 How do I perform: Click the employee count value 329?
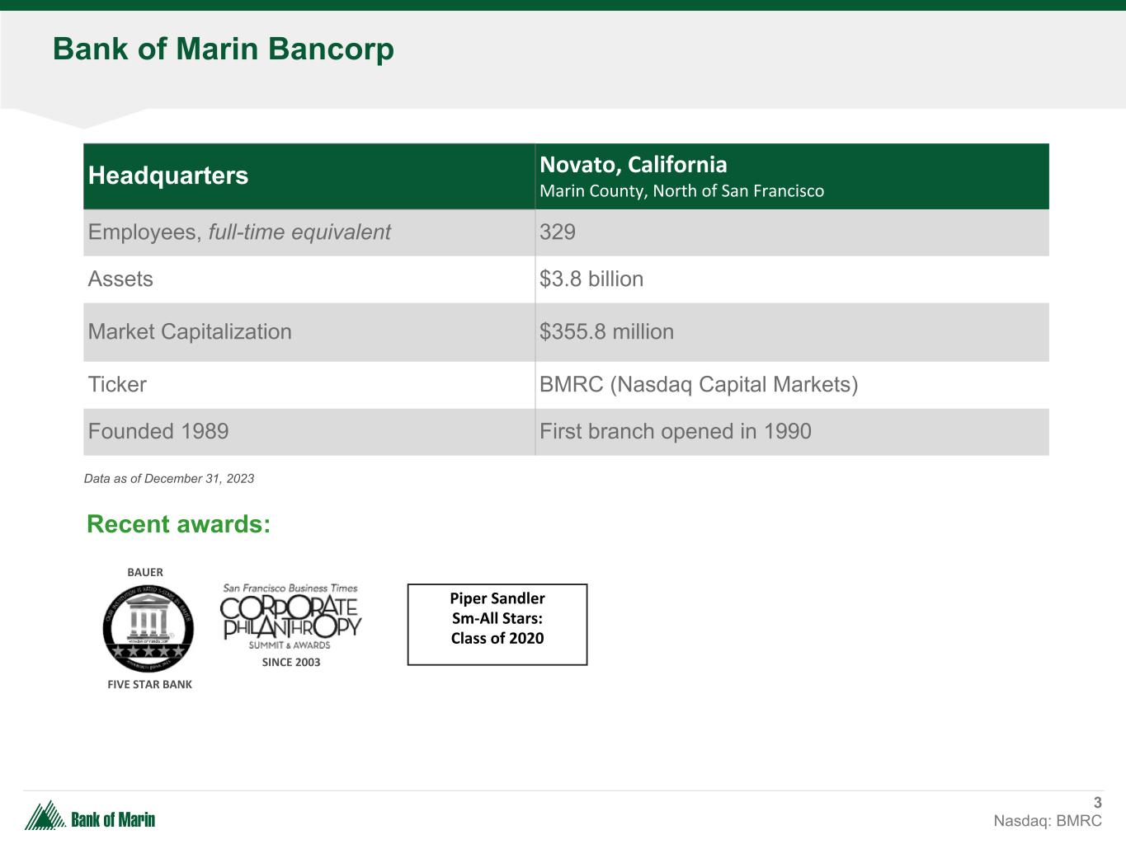(x=558, y=232)
